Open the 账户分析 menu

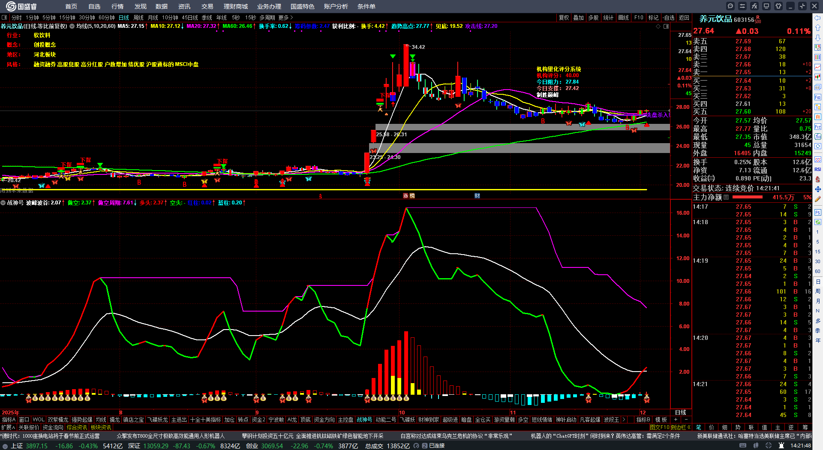click(336, 6)
